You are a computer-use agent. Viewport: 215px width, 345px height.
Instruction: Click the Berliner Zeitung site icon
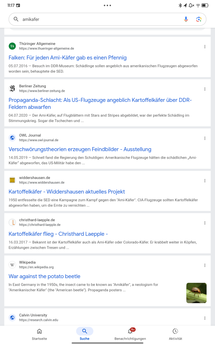click(x=12, y=88)
